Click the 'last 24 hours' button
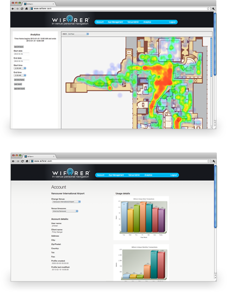The image size is (227, 292). coord(19,47)
